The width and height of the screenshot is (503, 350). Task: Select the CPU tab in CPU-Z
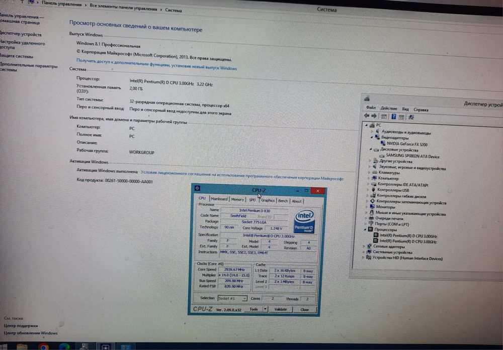pyautogui.click(x=202, y=198)
